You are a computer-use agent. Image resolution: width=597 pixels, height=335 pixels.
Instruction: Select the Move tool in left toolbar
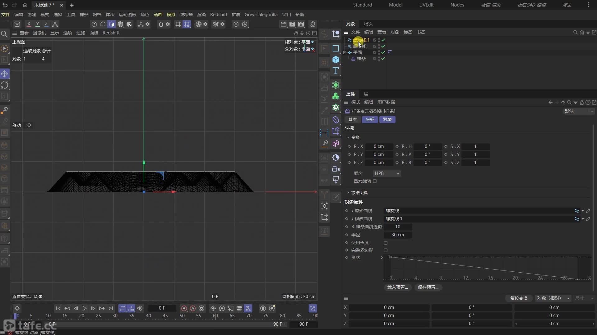(x=5, y=74)
